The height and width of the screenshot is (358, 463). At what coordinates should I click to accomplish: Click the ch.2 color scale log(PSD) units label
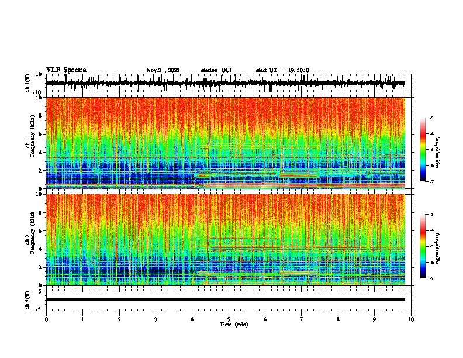(x=438, y=249)
